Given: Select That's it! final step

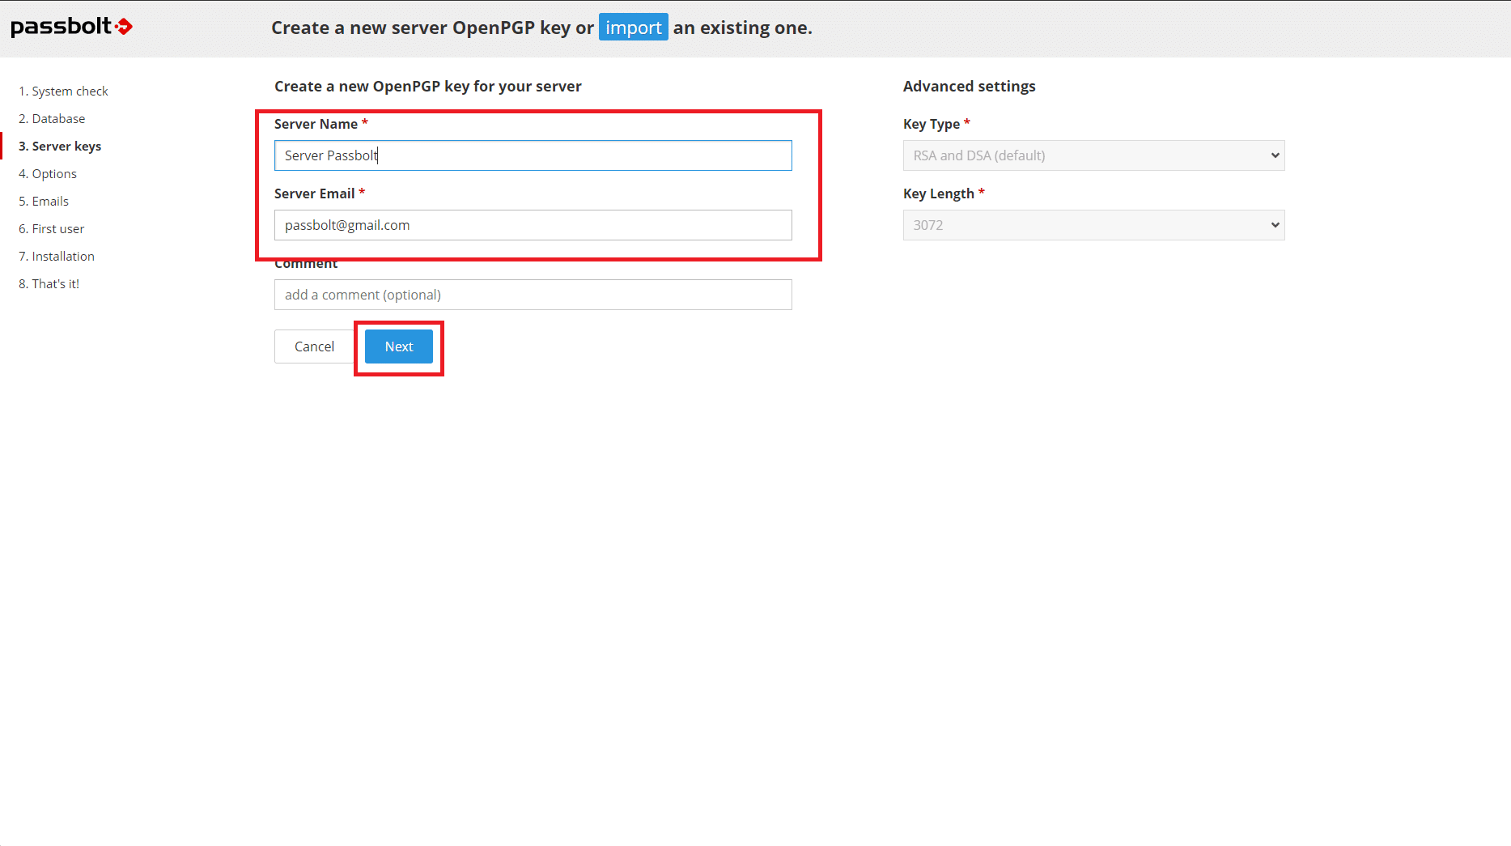Looking at the screenshot, I should (49, 284).
